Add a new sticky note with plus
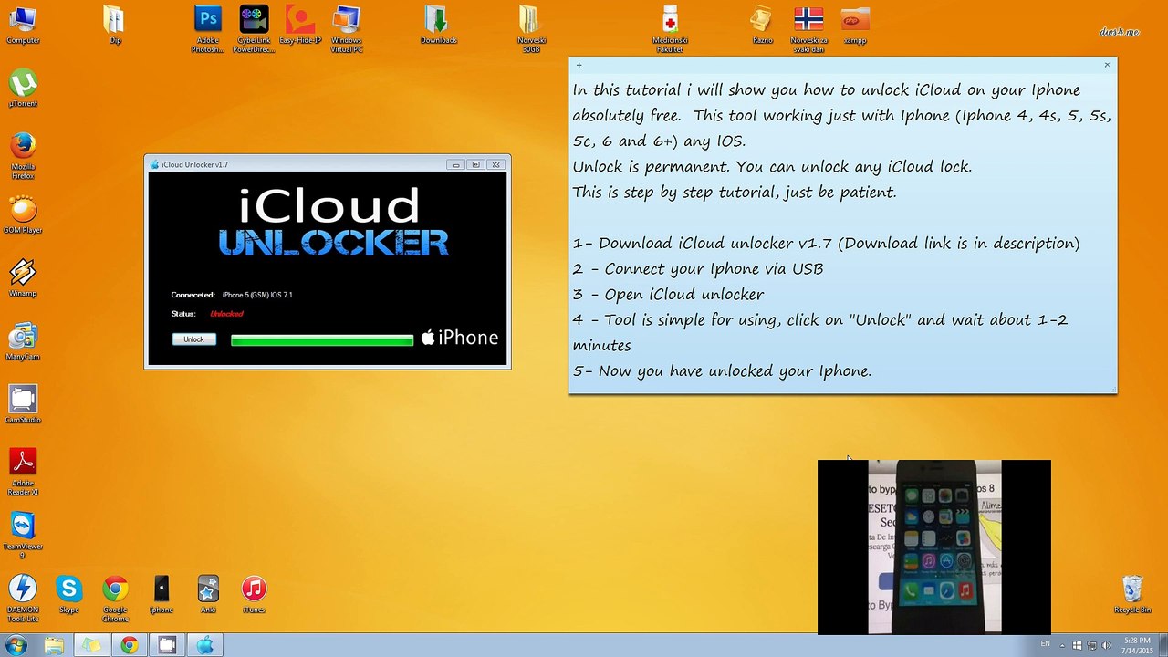 click(x=579, y=65)
